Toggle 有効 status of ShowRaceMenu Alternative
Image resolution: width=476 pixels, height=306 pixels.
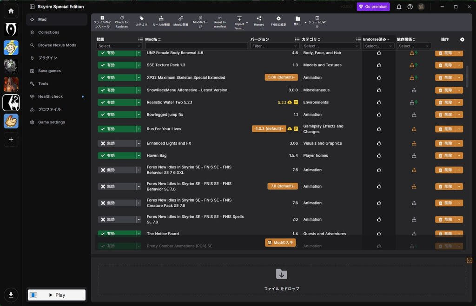[117, 90]
